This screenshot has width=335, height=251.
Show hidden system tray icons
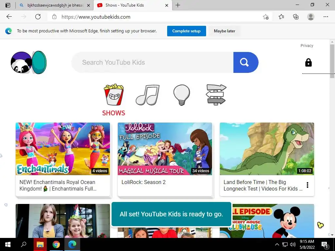click(x=277, y=244)
